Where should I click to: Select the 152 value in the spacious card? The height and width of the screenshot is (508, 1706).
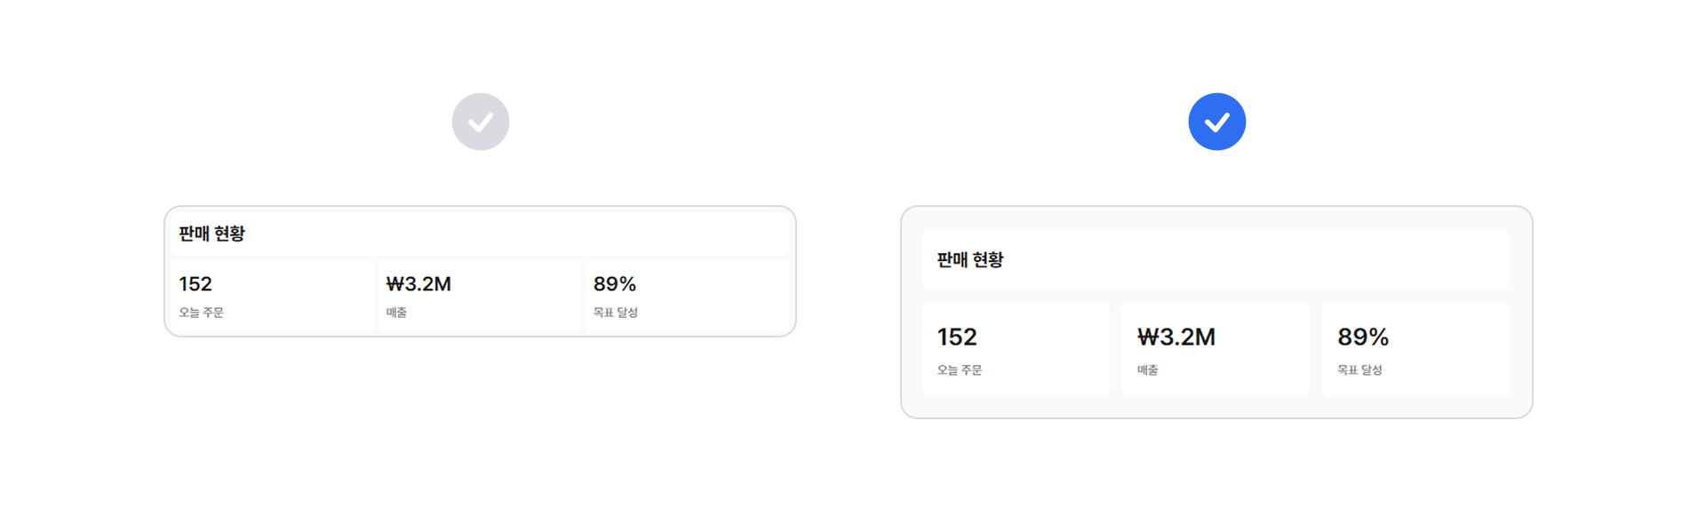[x=957, y=337]
